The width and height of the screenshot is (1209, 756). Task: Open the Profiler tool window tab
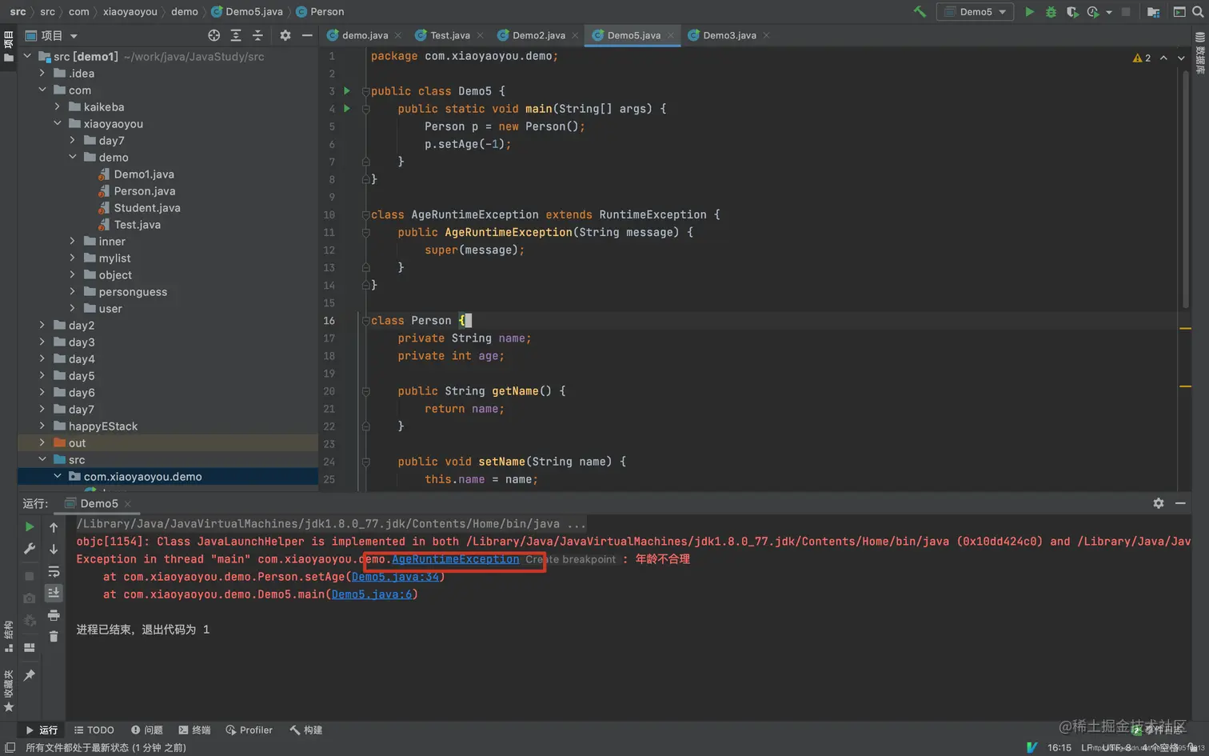coord(249,730)
